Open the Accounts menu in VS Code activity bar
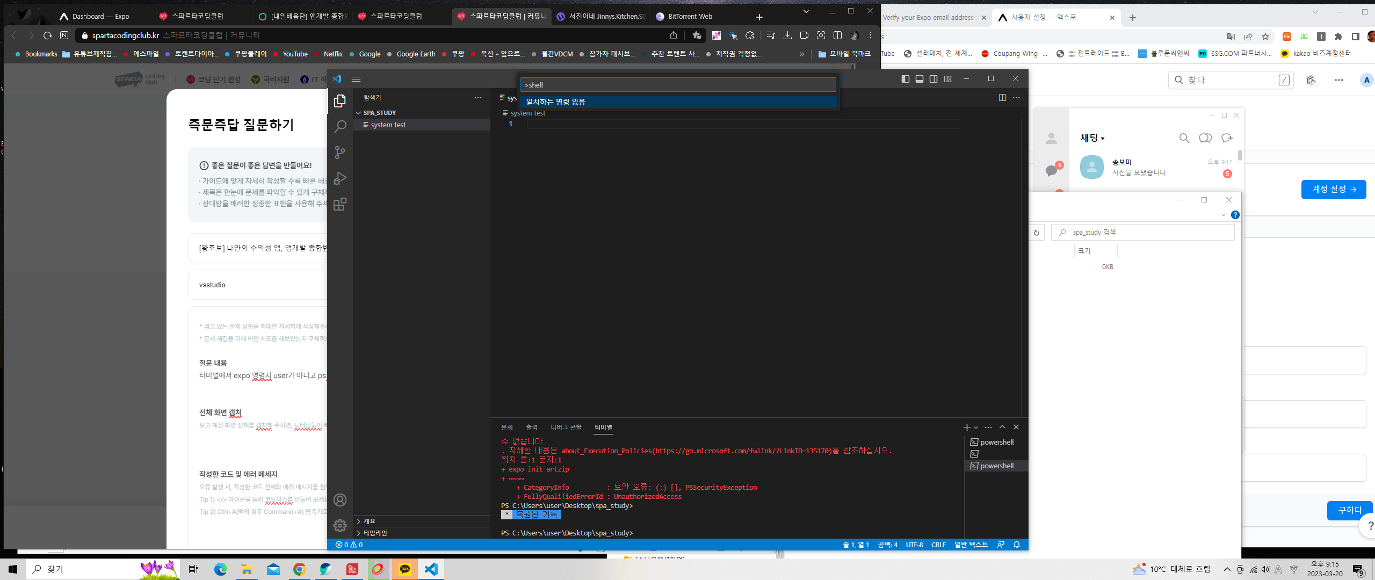Viewport: 1375px width, 580px height. 340,500
